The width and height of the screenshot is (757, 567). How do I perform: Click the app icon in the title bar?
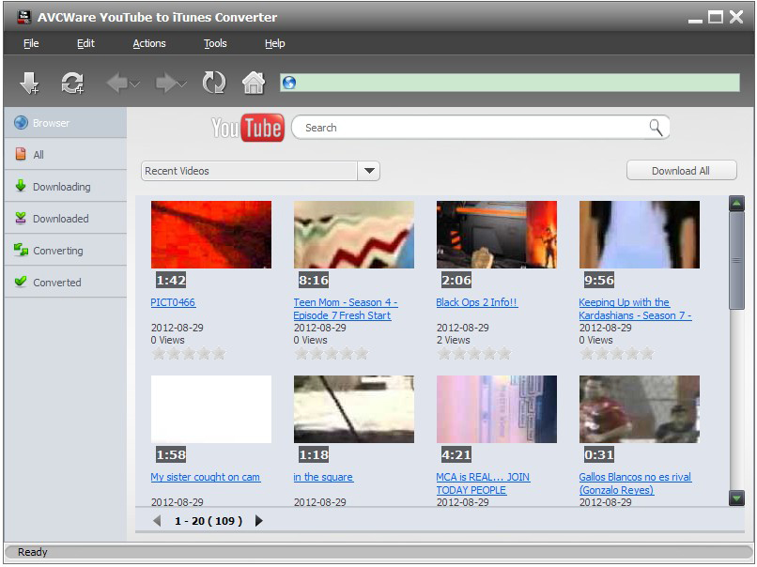coord(24,18)
